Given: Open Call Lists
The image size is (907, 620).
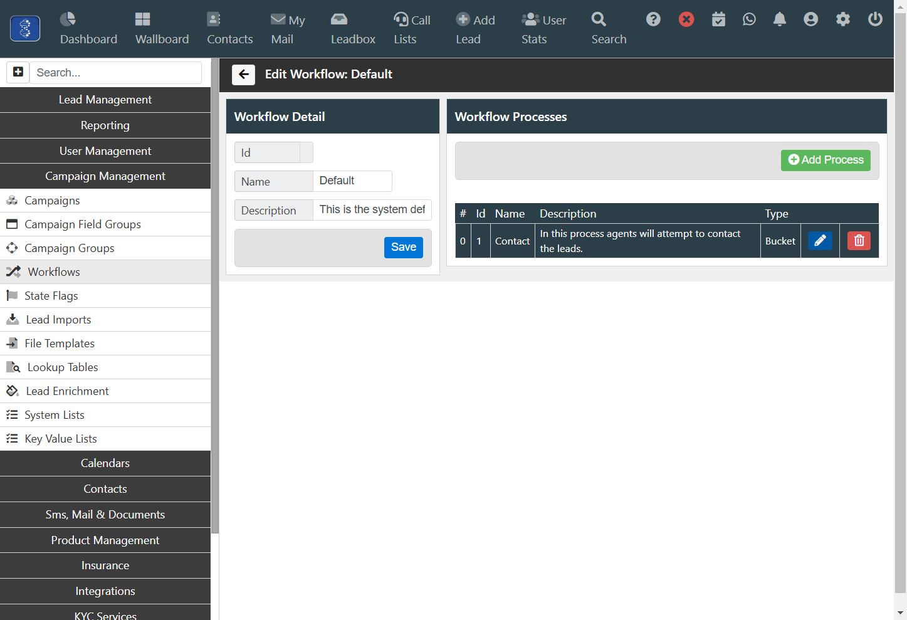Looking at the screenshot, I should tap(412, 29).
